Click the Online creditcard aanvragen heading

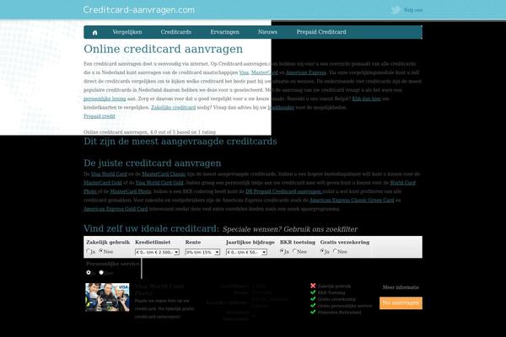[164, 49]
